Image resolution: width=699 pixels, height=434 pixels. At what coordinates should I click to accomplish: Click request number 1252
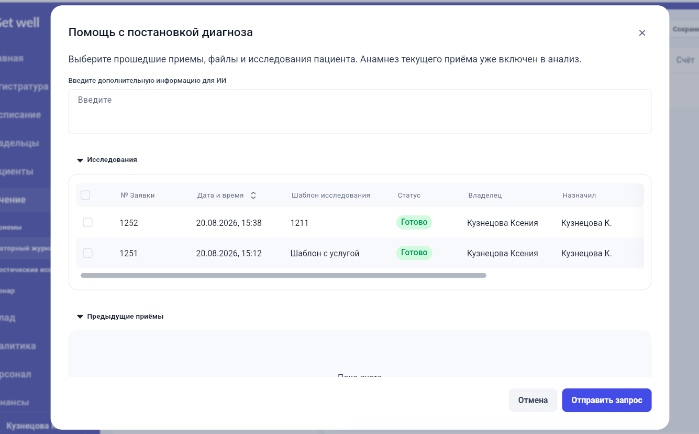pos(129,223)
